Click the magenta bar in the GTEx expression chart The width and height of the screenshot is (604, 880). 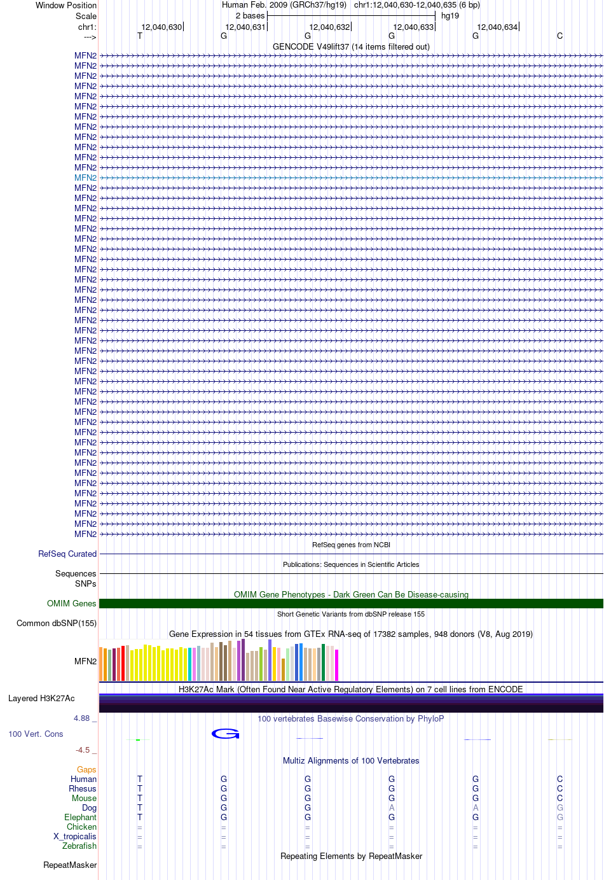click(337, 665)
